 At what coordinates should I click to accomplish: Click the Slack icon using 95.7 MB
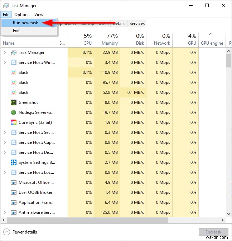tap(14, 82)
